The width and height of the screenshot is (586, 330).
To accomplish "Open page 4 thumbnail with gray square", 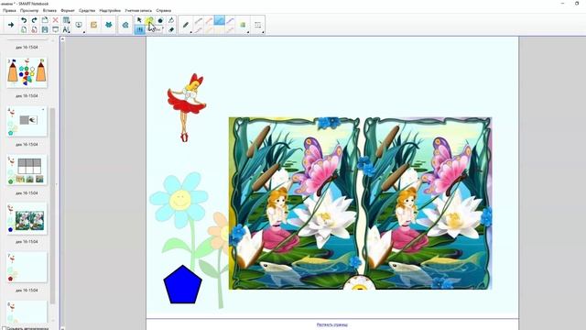I will coord(27,121).
